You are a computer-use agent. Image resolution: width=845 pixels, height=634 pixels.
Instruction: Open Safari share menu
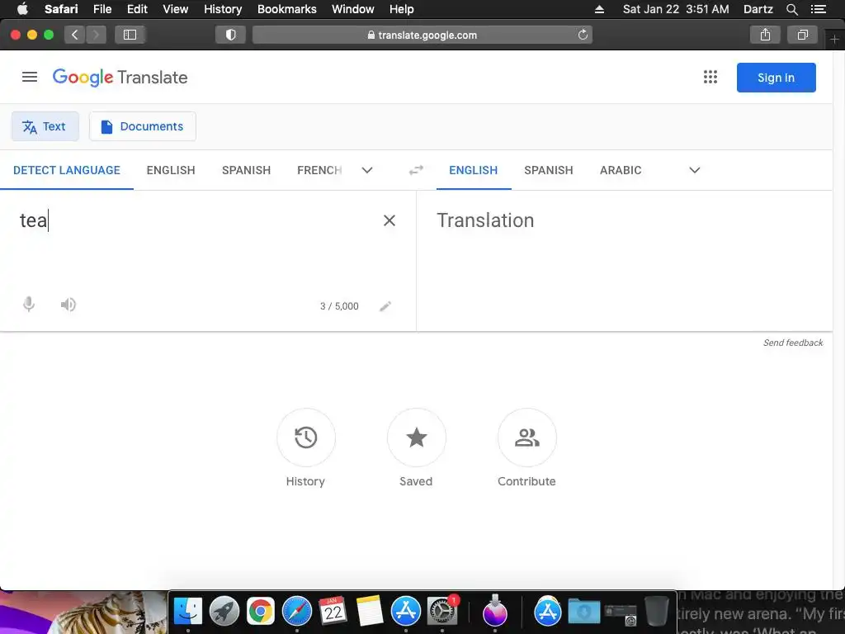click(765, 35)
